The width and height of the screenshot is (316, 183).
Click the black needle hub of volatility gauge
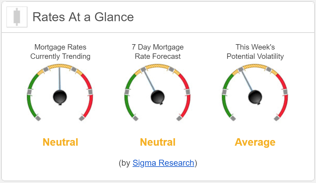tap(255, 97)
